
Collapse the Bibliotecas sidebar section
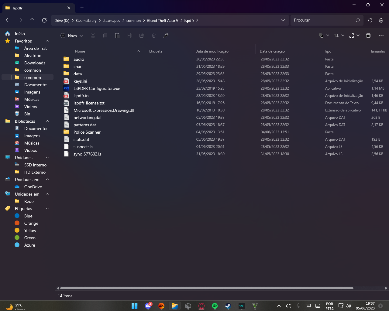click(47, 121)
